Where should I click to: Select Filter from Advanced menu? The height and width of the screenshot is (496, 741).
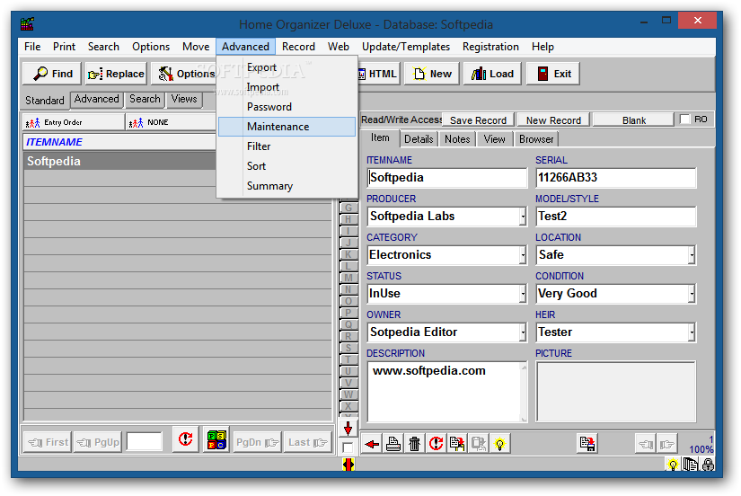pos(287,146)
